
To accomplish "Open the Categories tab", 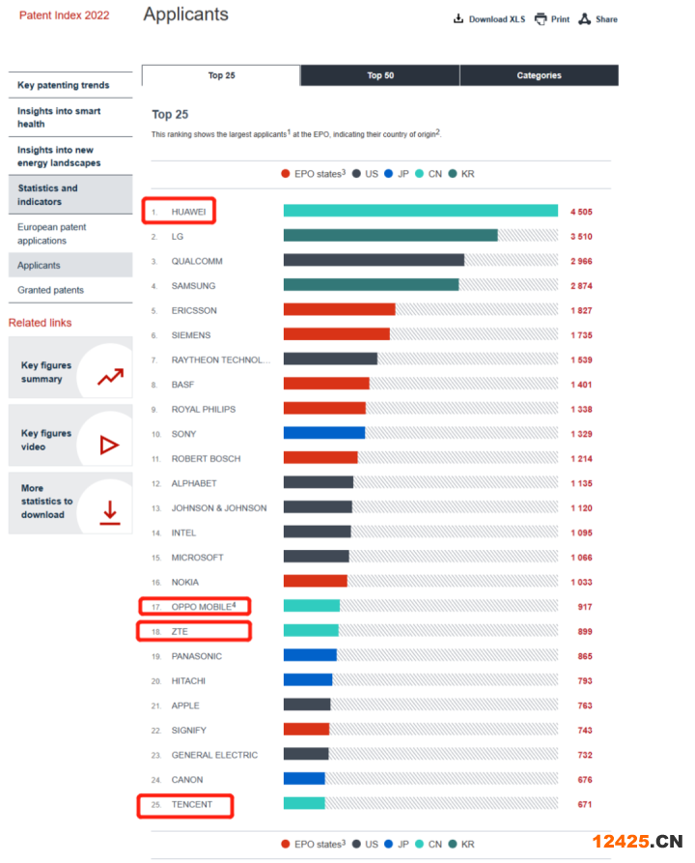I will [539, 75].
